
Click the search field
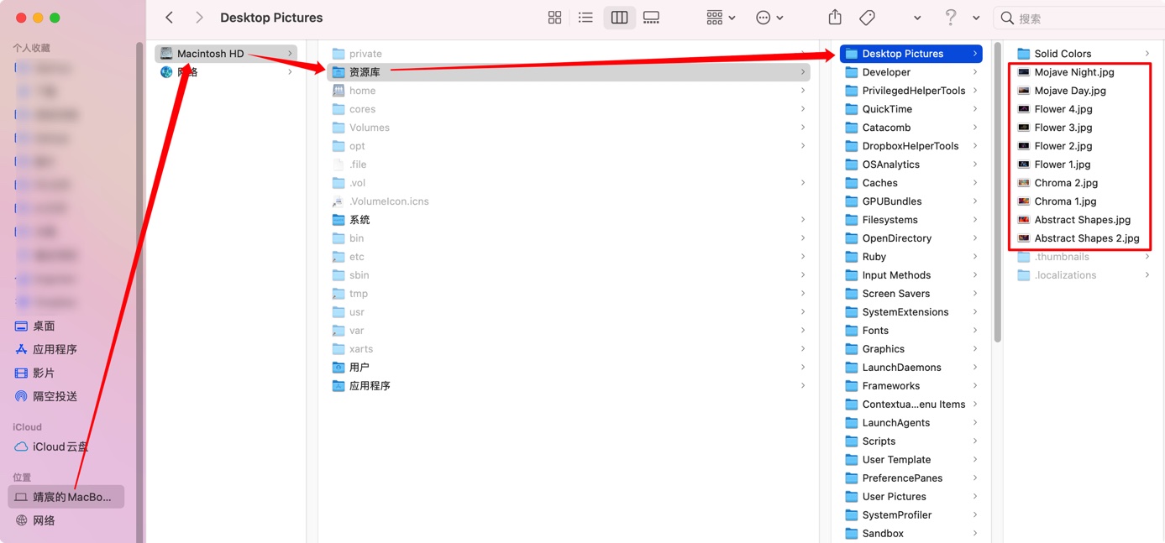[1079, 18]
